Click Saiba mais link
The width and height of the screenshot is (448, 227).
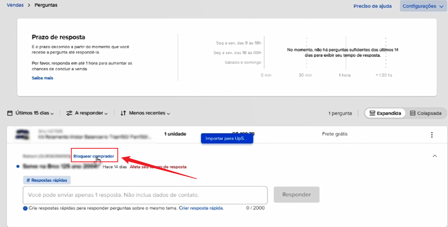[x=42, y=78]
